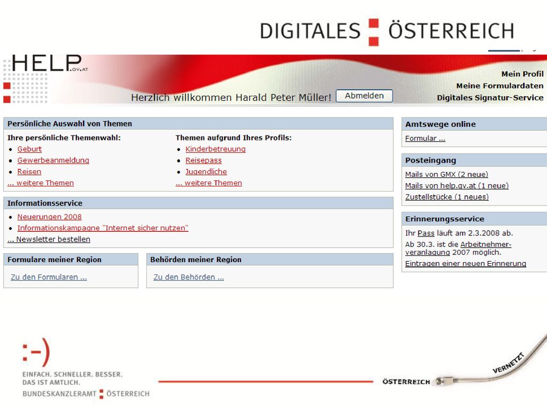Viewport: 547px width, 410px height.
Task: Open Digitales Signatur-Service
Action: 490,98
